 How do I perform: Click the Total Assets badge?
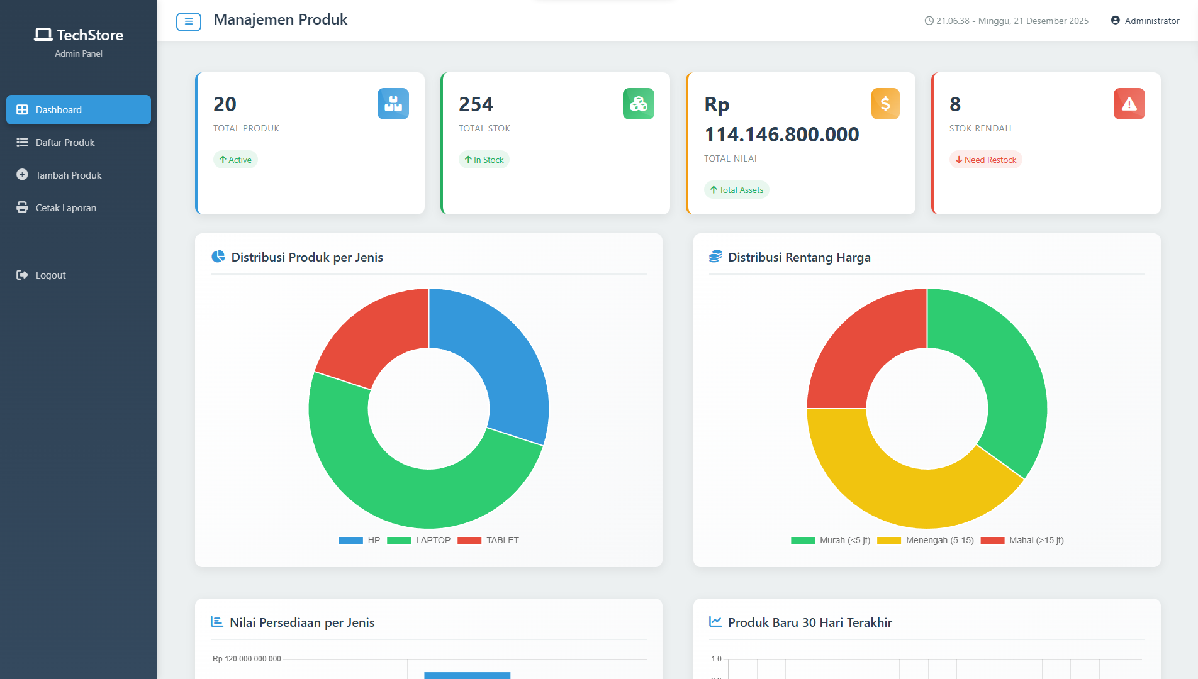point(736,190)
